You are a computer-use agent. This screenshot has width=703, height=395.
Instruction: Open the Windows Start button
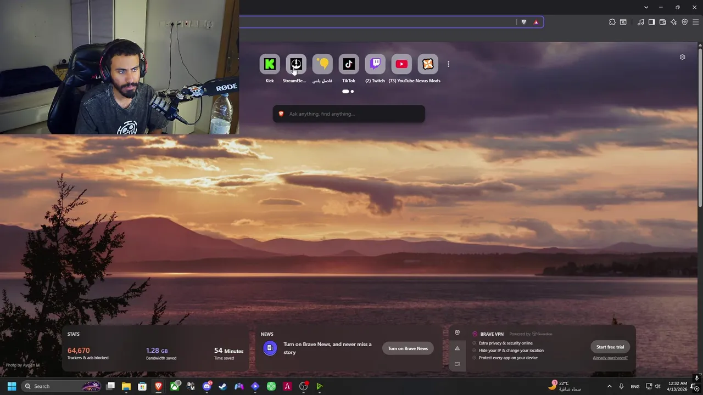point(12,386)
